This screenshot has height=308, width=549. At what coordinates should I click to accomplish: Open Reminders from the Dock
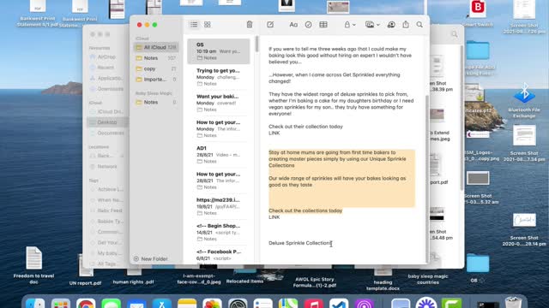(x=263, y=304)
